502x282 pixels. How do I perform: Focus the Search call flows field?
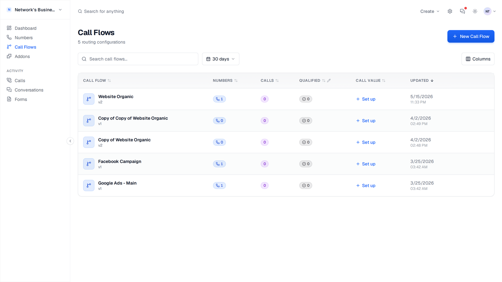(x=138, y=59)
